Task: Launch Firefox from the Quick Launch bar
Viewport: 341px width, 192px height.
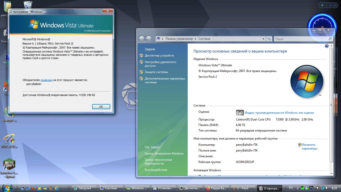Action: [x=33, y=188]
